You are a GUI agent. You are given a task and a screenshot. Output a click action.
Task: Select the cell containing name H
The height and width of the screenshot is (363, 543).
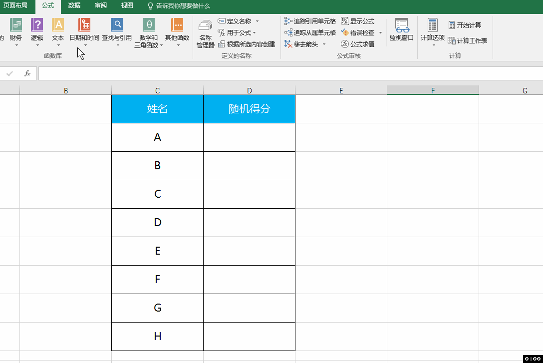coord(158,337)
